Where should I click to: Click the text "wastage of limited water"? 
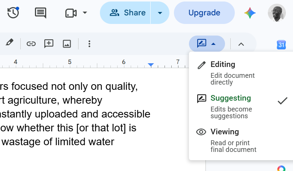pos(58,142)
